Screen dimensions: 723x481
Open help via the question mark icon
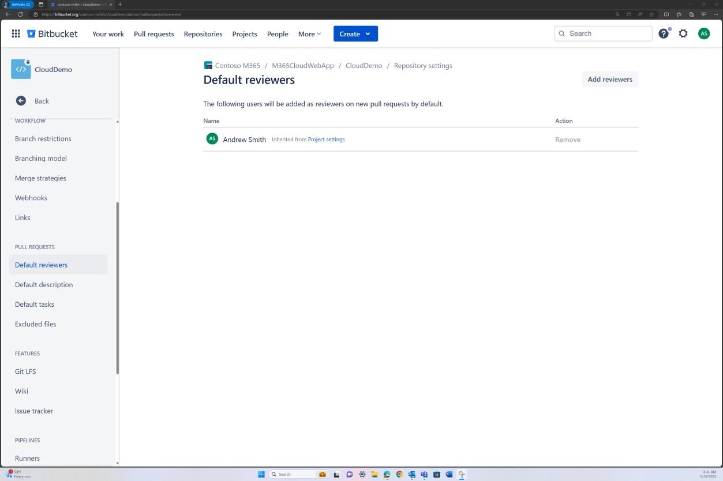pyautogui.click(x=663, y=33)
